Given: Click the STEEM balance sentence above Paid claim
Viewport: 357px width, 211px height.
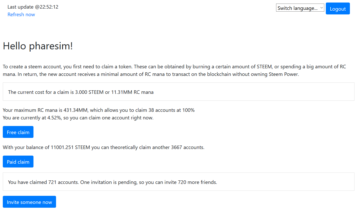Looking at the screenshot, I should tap(103, 147).
